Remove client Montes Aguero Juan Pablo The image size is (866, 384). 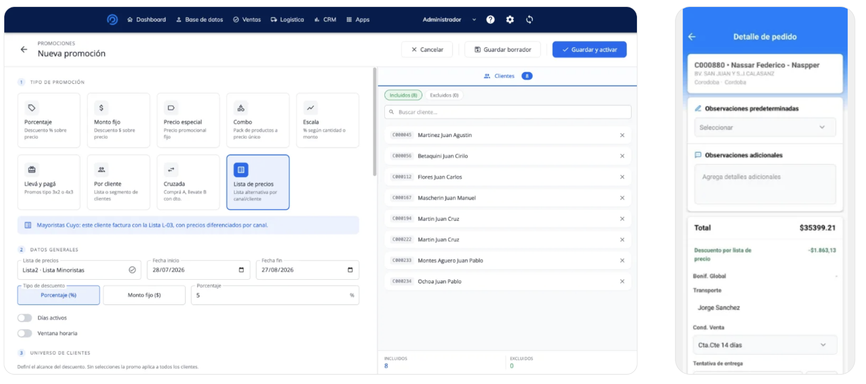(x=622, y=260)
